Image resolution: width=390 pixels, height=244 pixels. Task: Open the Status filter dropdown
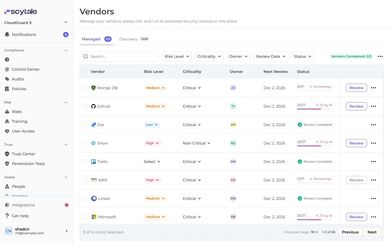(x=303, y=56)
